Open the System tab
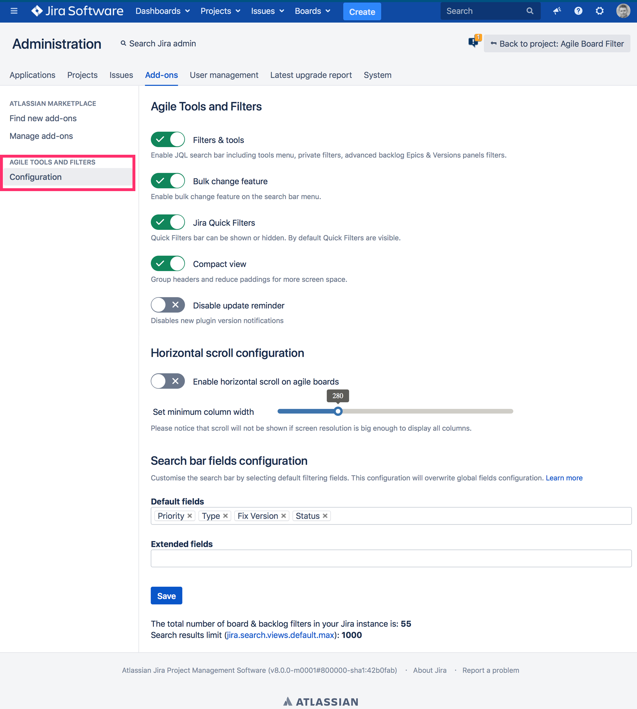This screenshot has width=637, height=709. pyautogui.click(x=377, y=75)
